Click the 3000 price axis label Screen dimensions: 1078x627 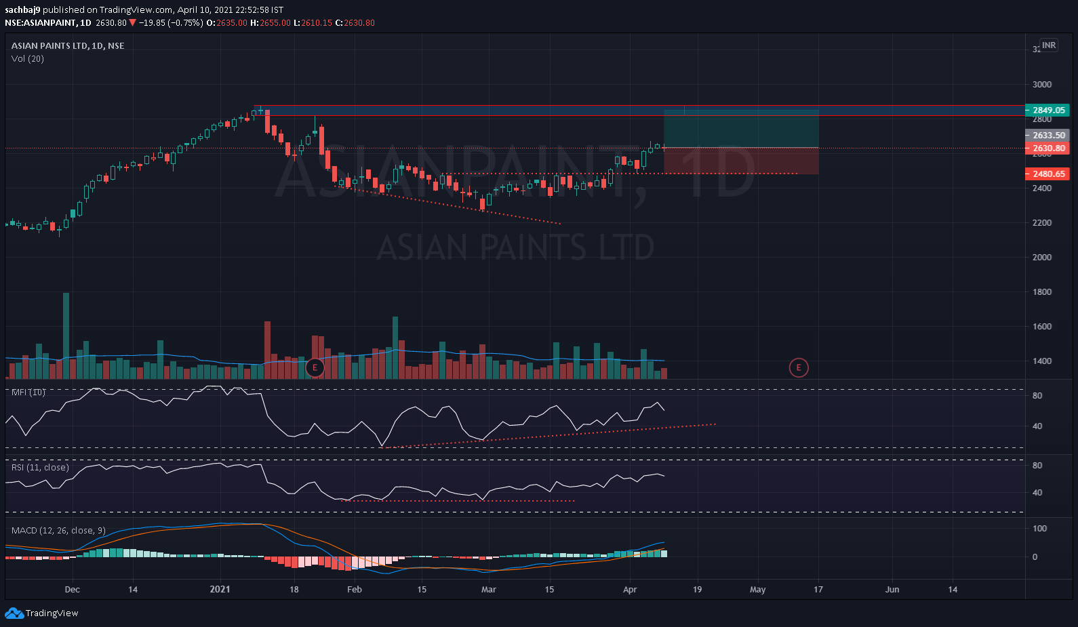[x=1042, y=85]
